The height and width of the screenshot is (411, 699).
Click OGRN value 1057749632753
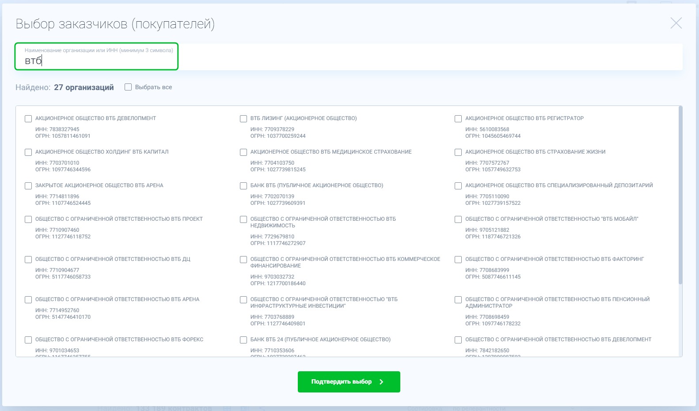pyautogui.click(x=501, y=170)
